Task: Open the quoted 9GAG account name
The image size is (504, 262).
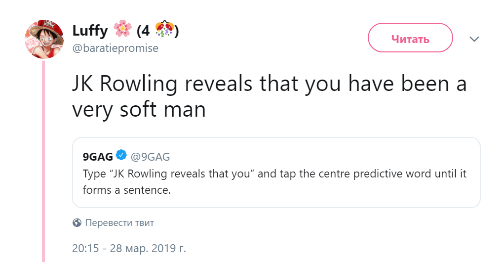Action: click(x=98, y=157)
